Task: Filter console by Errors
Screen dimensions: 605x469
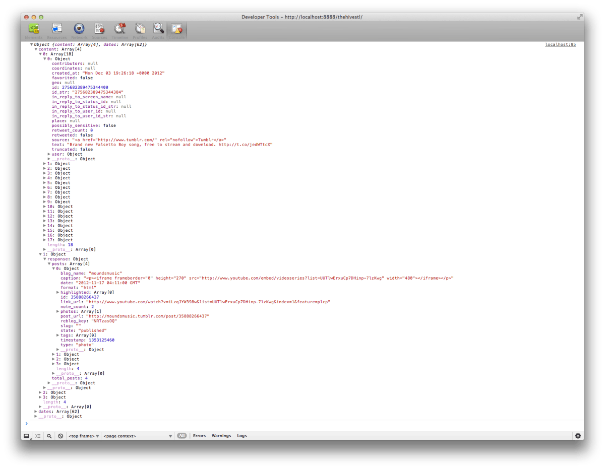Action: point(199,436)
